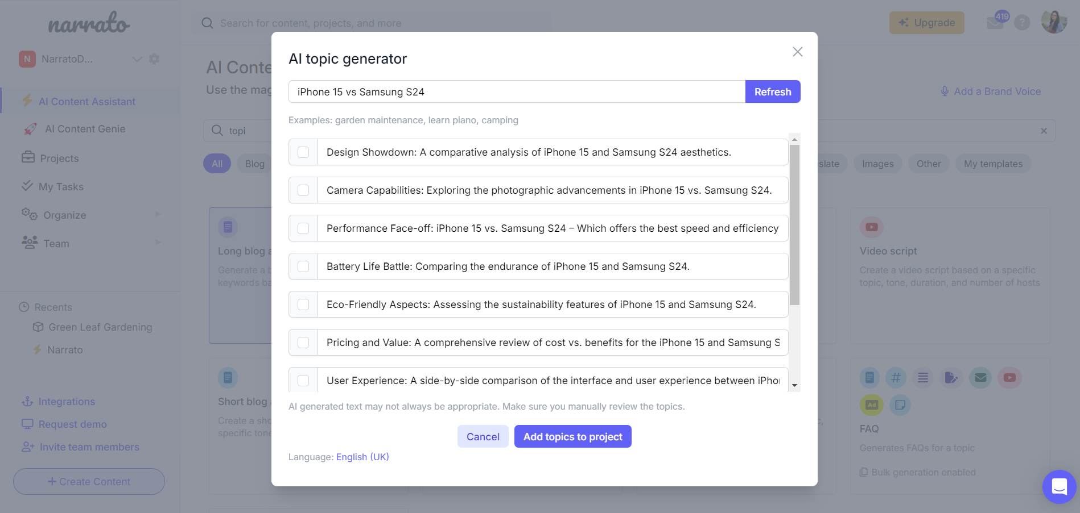Check the Camera Capabilities topic checkbox
1080x513 pixels.
tap(303, 190)
